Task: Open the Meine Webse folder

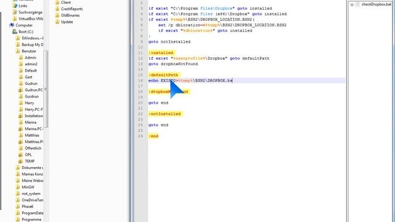Action: 33,181
